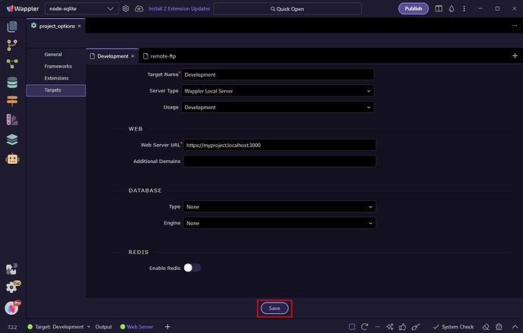
Task: Open the AI assistant robot icon
Action: (x=12, y=159)
